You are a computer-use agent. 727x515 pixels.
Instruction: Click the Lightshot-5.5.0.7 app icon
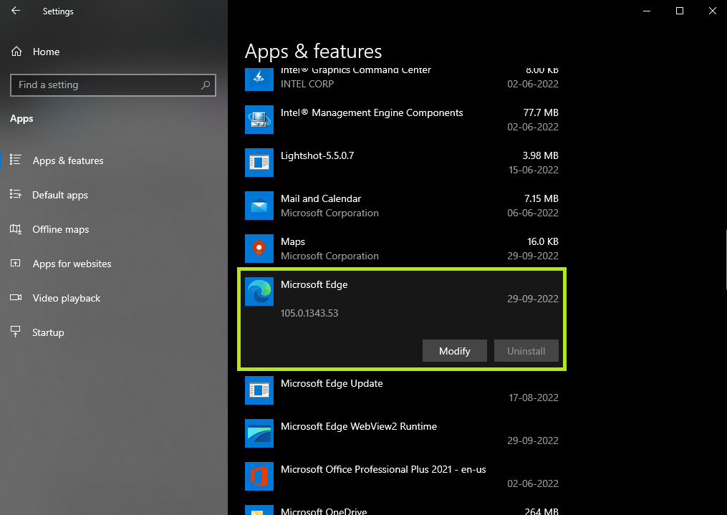coord(259,163)
